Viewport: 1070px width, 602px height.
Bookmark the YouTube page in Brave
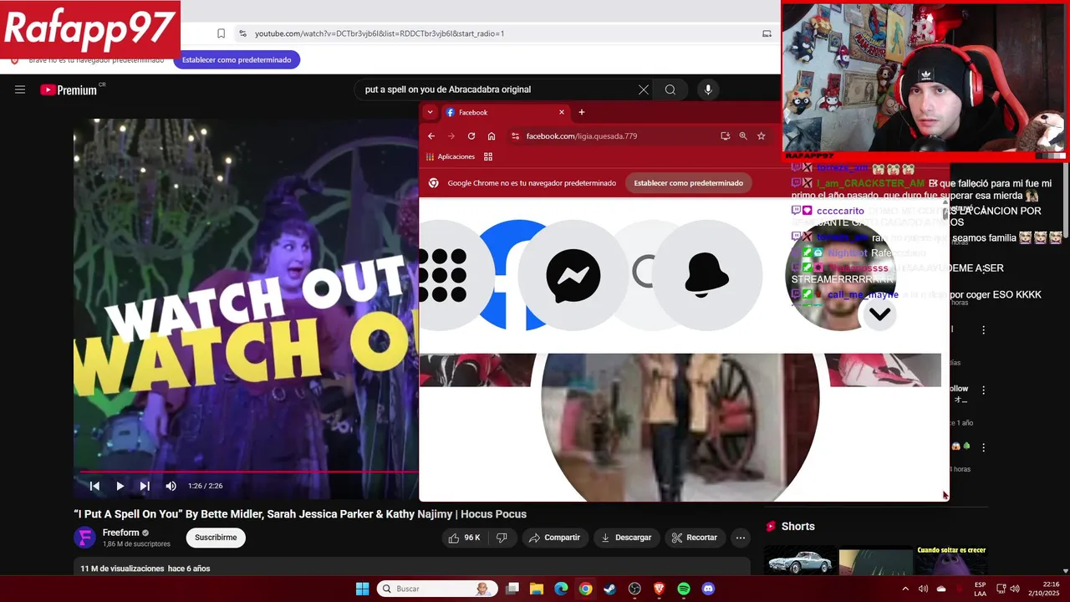(x=221, y=33)
